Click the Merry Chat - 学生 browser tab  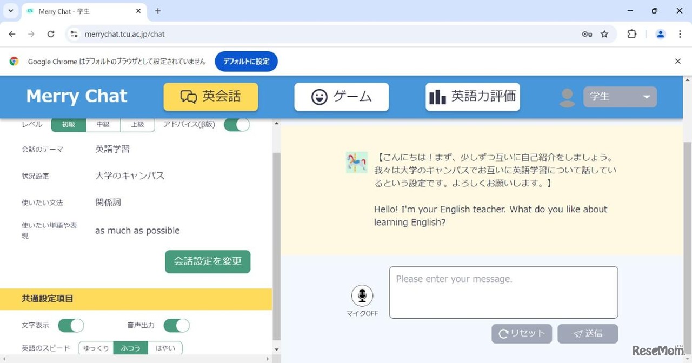84,11
